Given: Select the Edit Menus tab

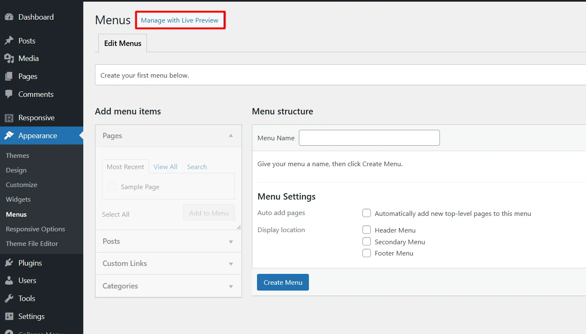Looking at the screenshot, I should point(123,43).
